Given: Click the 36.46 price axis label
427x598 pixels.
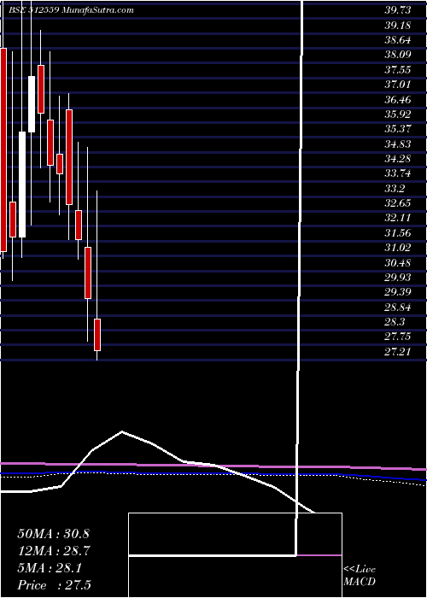Looking at the screenshot, I should [x=398, y=100].
